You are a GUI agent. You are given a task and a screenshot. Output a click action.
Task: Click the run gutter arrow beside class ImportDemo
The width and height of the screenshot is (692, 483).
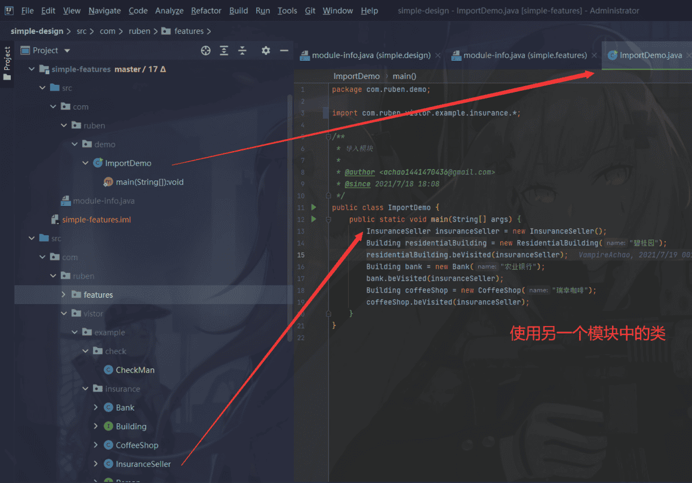314,208
